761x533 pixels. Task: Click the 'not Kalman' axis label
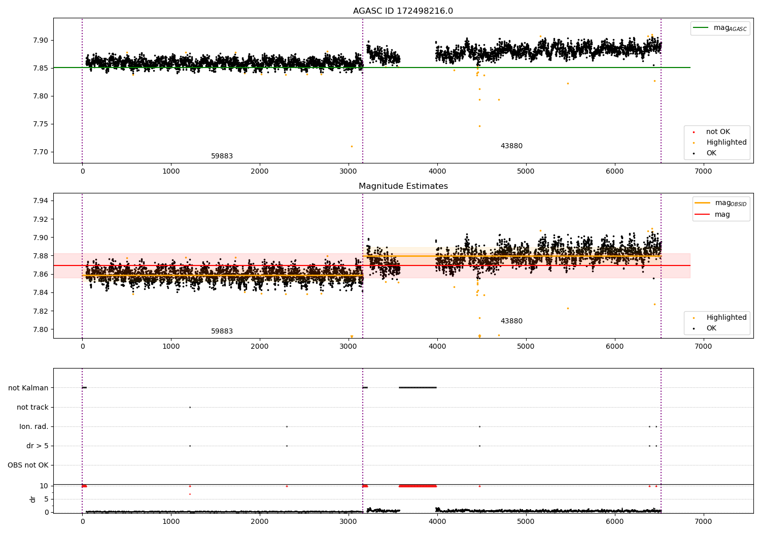click(x=28, y=388)
